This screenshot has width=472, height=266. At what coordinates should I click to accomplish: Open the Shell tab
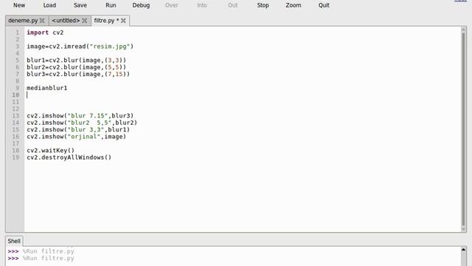click(x=14, y=241)
